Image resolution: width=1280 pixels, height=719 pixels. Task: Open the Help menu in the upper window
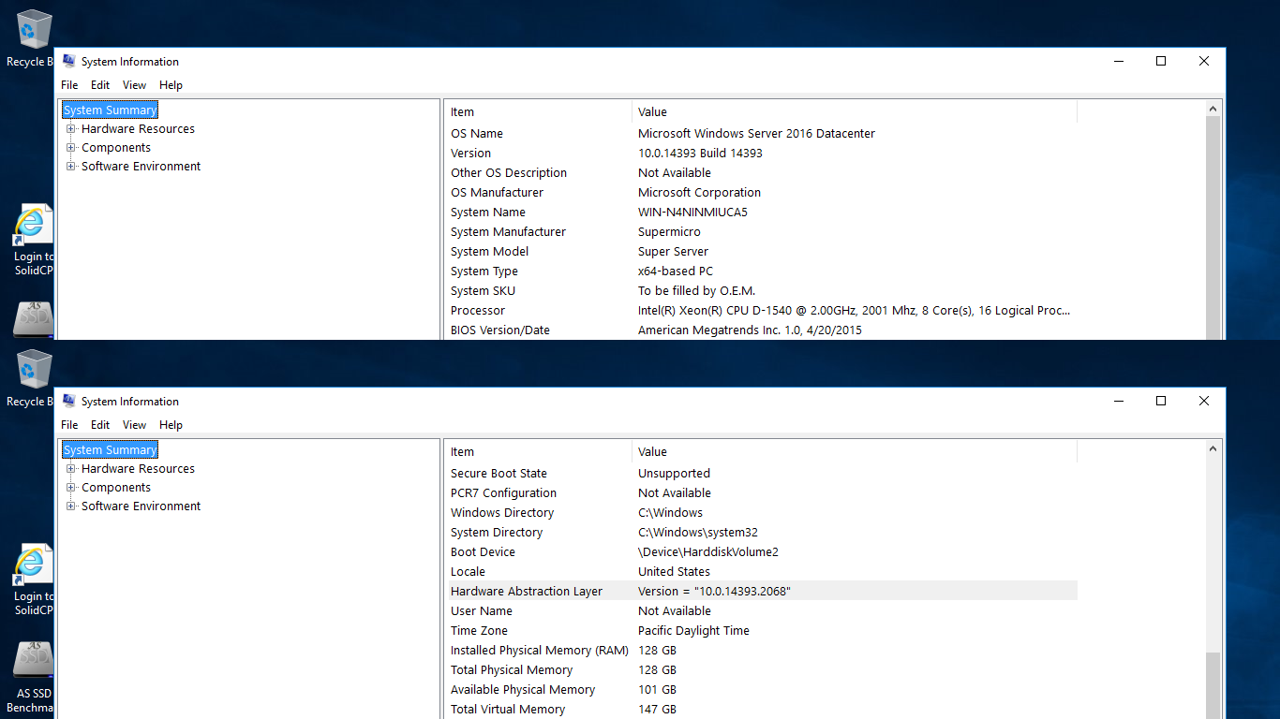(x=171, y=85)
